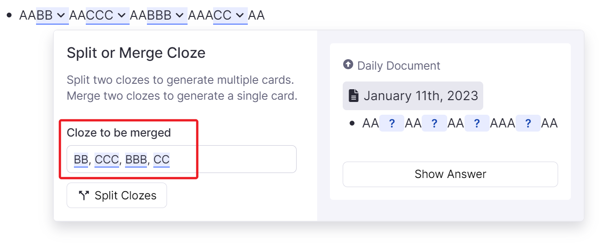Expand the BB cloze chevron in the editor line
The image size is (606, 244).
[x=61, y=15]
